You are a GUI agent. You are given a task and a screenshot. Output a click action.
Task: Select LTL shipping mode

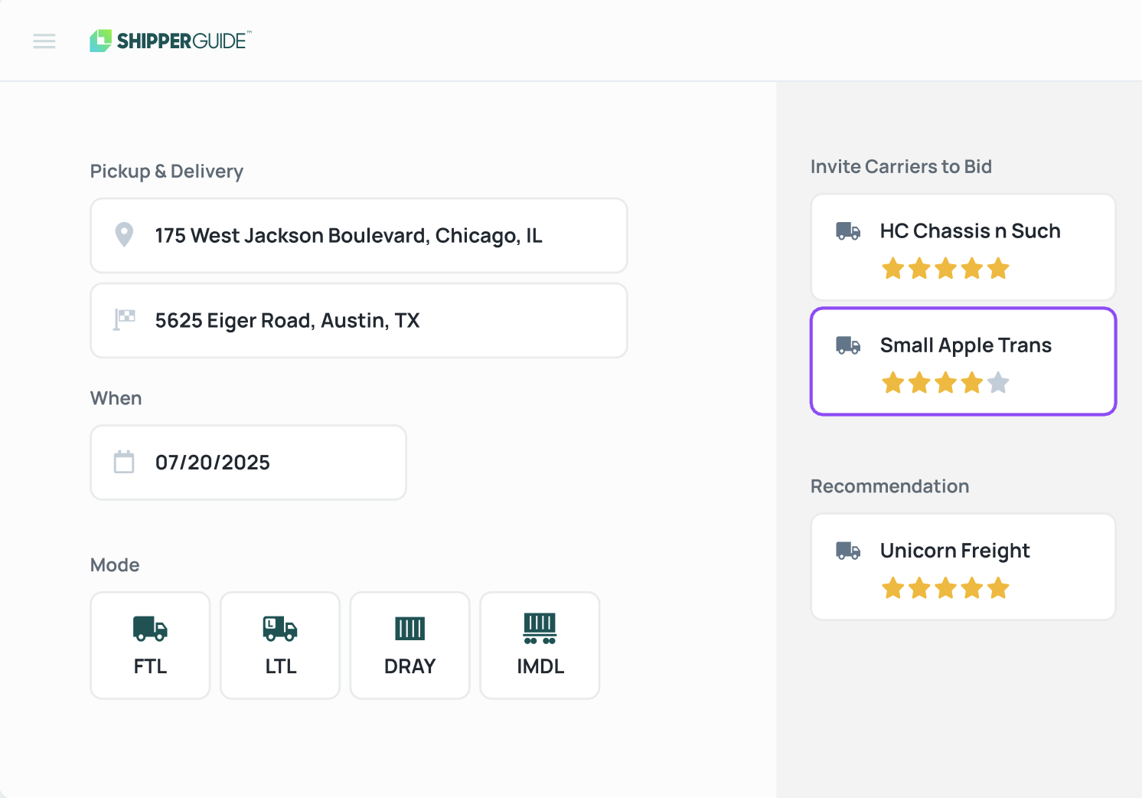280,645
